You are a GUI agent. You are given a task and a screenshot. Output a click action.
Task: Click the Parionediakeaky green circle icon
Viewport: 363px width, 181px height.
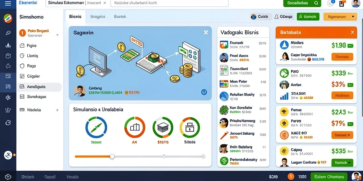pyautogui.click(x=224, y=161)
